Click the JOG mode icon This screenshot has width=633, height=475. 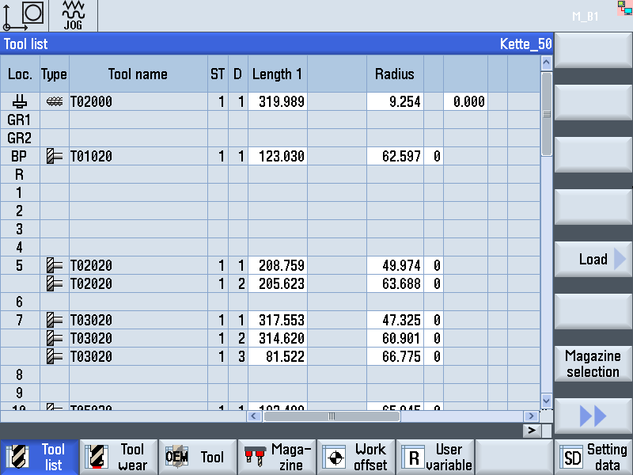73,15
